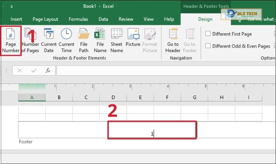
Task: Click the Insert Function fx icon
Action: [x=48, y=71]
